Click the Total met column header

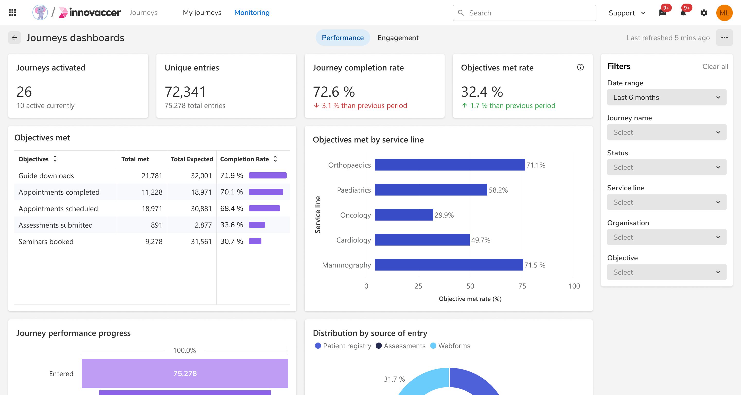click(x=135, y=159)
